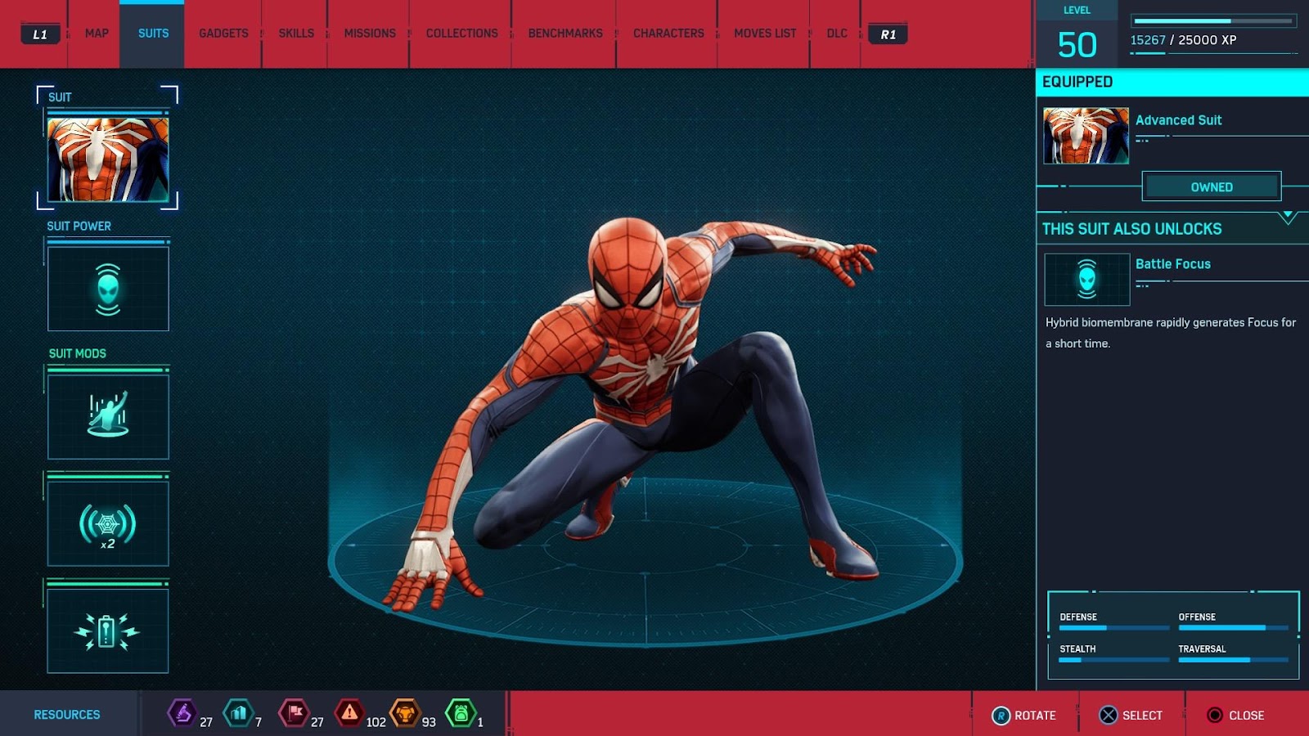Click the R1 shoulder button icon
The height and width of the screenshot is (736, 1309).
[x=888, y=34]
